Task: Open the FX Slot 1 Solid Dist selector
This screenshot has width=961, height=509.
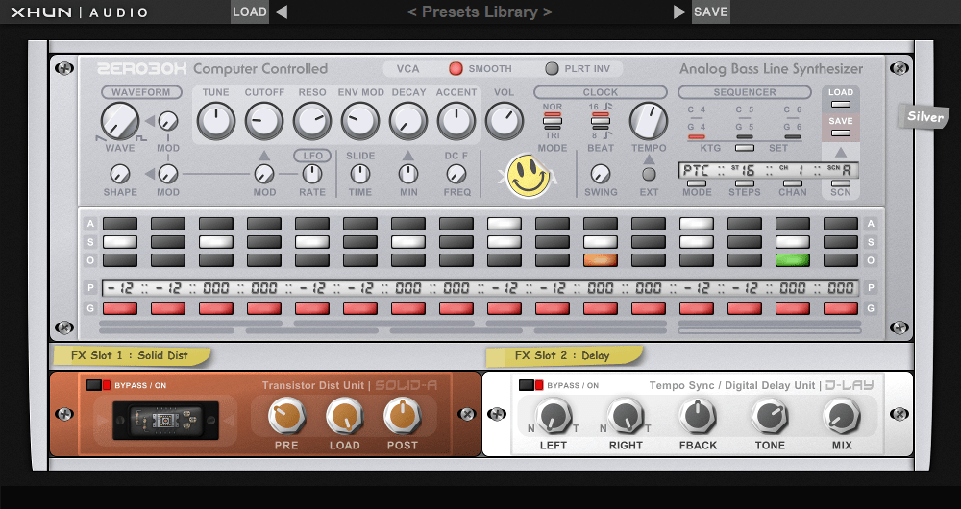Action: (130, 355)
